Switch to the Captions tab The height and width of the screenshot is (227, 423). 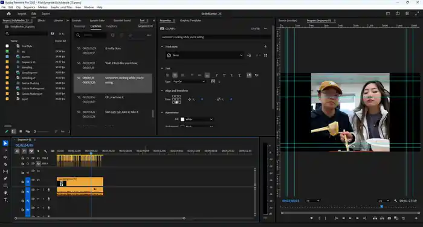pos(95,26)
